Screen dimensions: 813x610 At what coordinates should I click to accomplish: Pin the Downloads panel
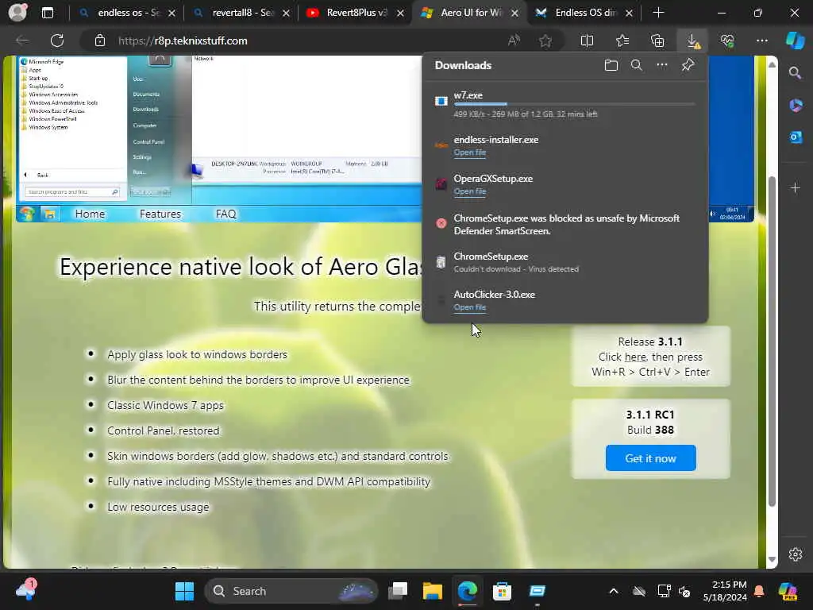click(x=688, y=65)
